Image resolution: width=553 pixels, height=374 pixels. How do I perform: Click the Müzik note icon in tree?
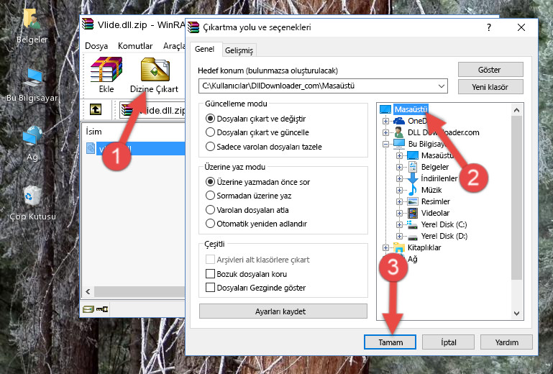(412, 190)
